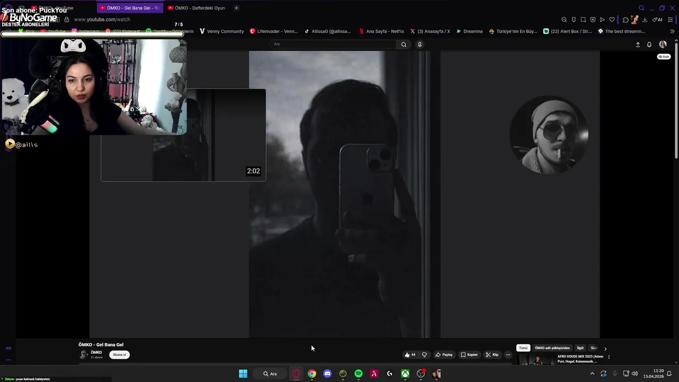Open options for AFRO HOUSE MIX video
Image resolution: width=679 pixels, height=382 pixels.
pos(608,357)
